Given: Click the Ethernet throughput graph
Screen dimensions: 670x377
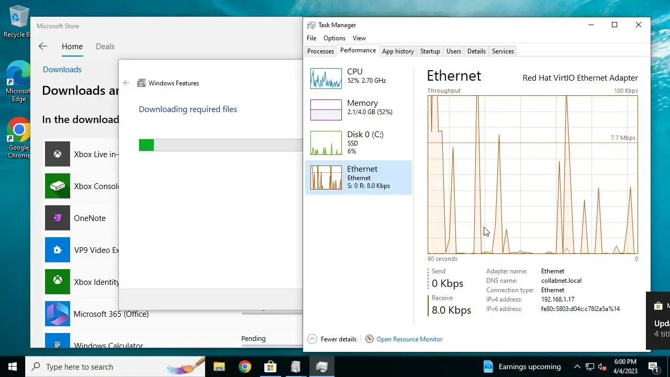Looking at the screenshot, I should [532, 174].
